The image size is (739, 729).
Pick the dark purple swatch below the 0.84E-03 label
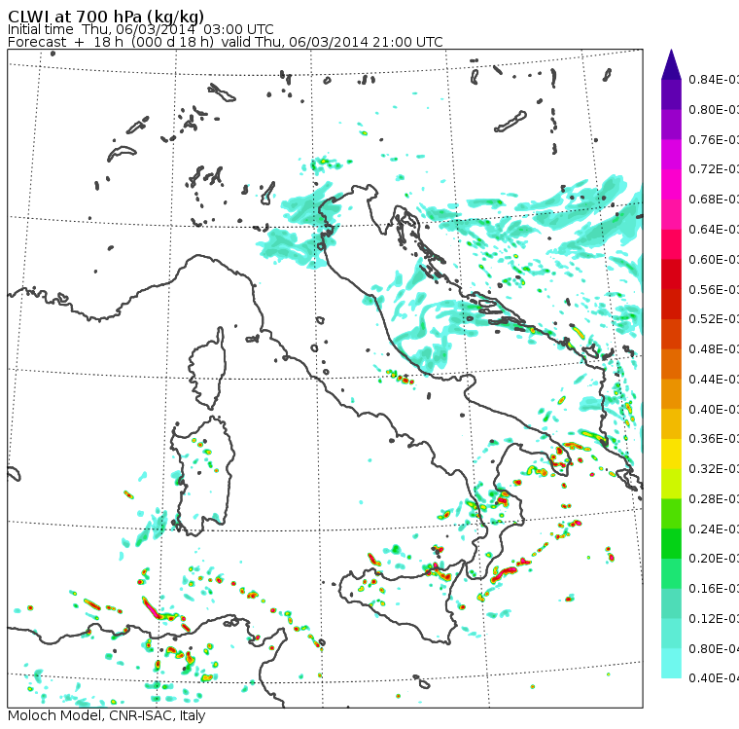pos(671,94)
